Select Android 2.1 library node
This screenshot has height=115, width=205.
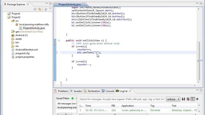point(21,35)
